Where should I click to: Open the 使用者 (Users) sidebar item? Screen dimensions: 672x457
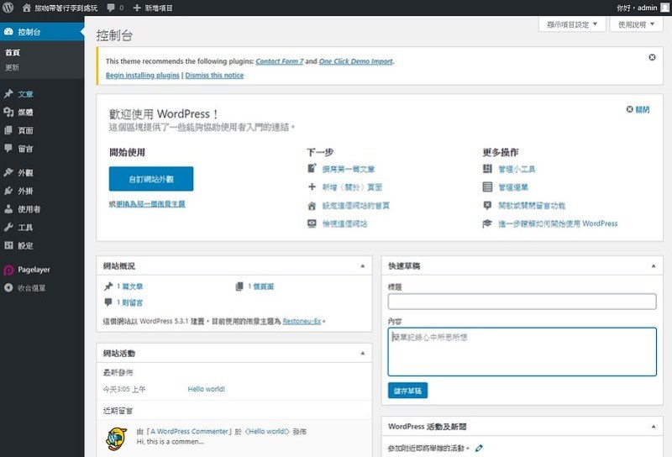point(29,209)
